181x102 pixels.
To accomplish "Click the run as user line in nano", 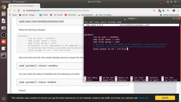I will (106, 37).
